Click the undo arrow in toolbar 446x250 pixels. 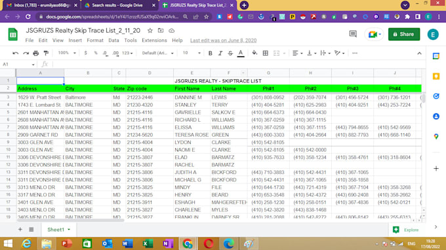(15, 53)
